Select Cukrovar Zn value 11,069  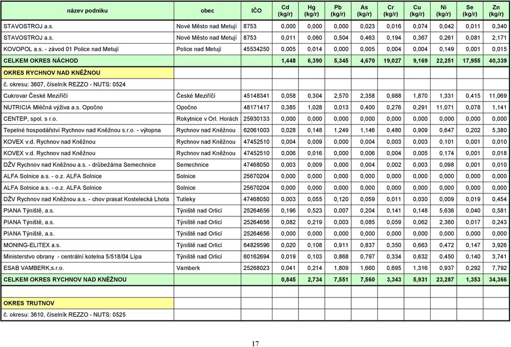tap(498, 96)
